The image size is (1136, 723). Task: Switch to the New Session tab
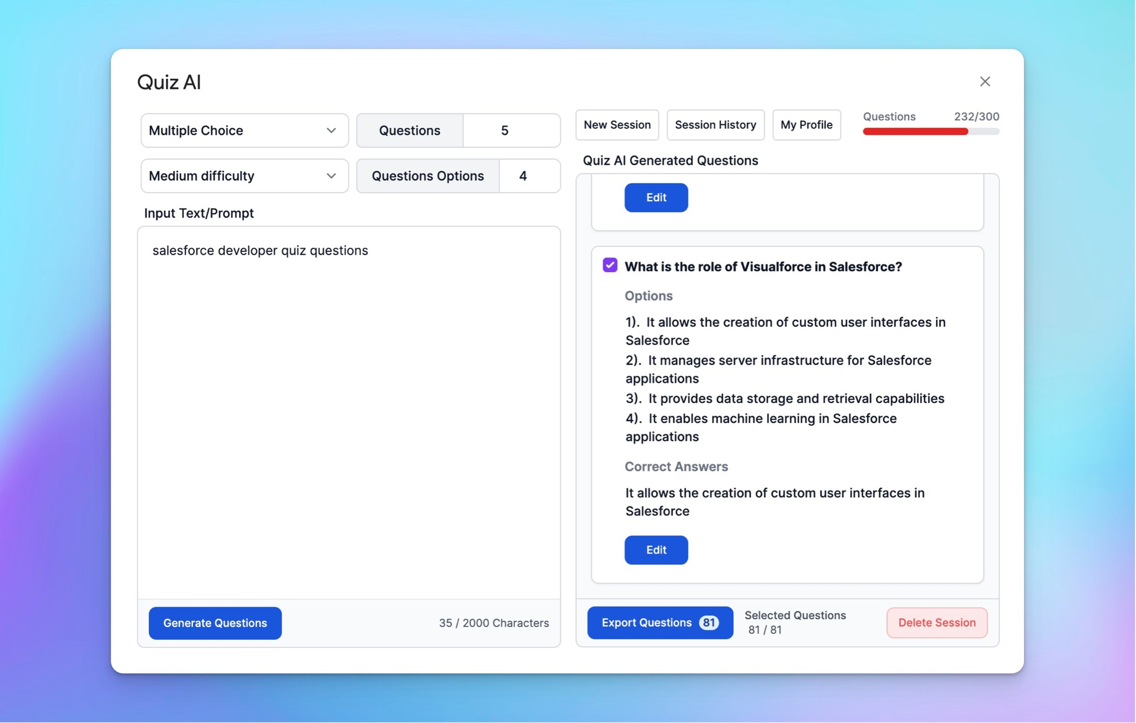coord(617,124)
